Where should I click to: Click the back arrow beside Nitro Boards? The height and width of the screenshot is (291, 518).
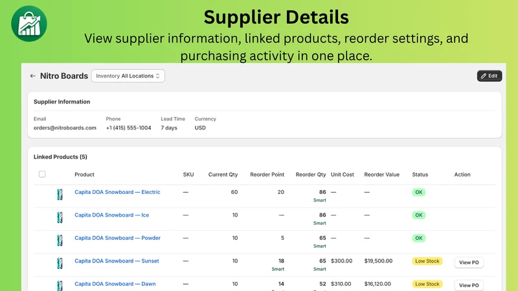[33, 76]
